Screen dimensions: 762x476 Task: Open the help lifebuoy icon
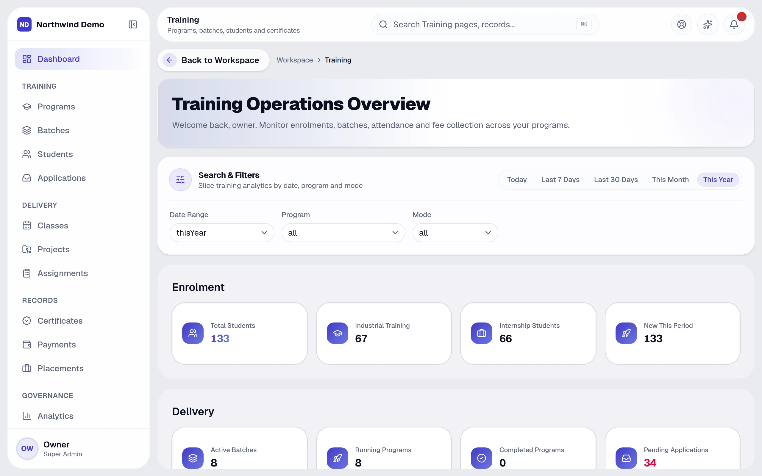coord(681,24)
